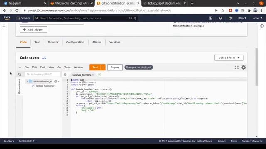Screen dimensions: 266x149
Task: Deploy the function code
Action: [115, 67]
